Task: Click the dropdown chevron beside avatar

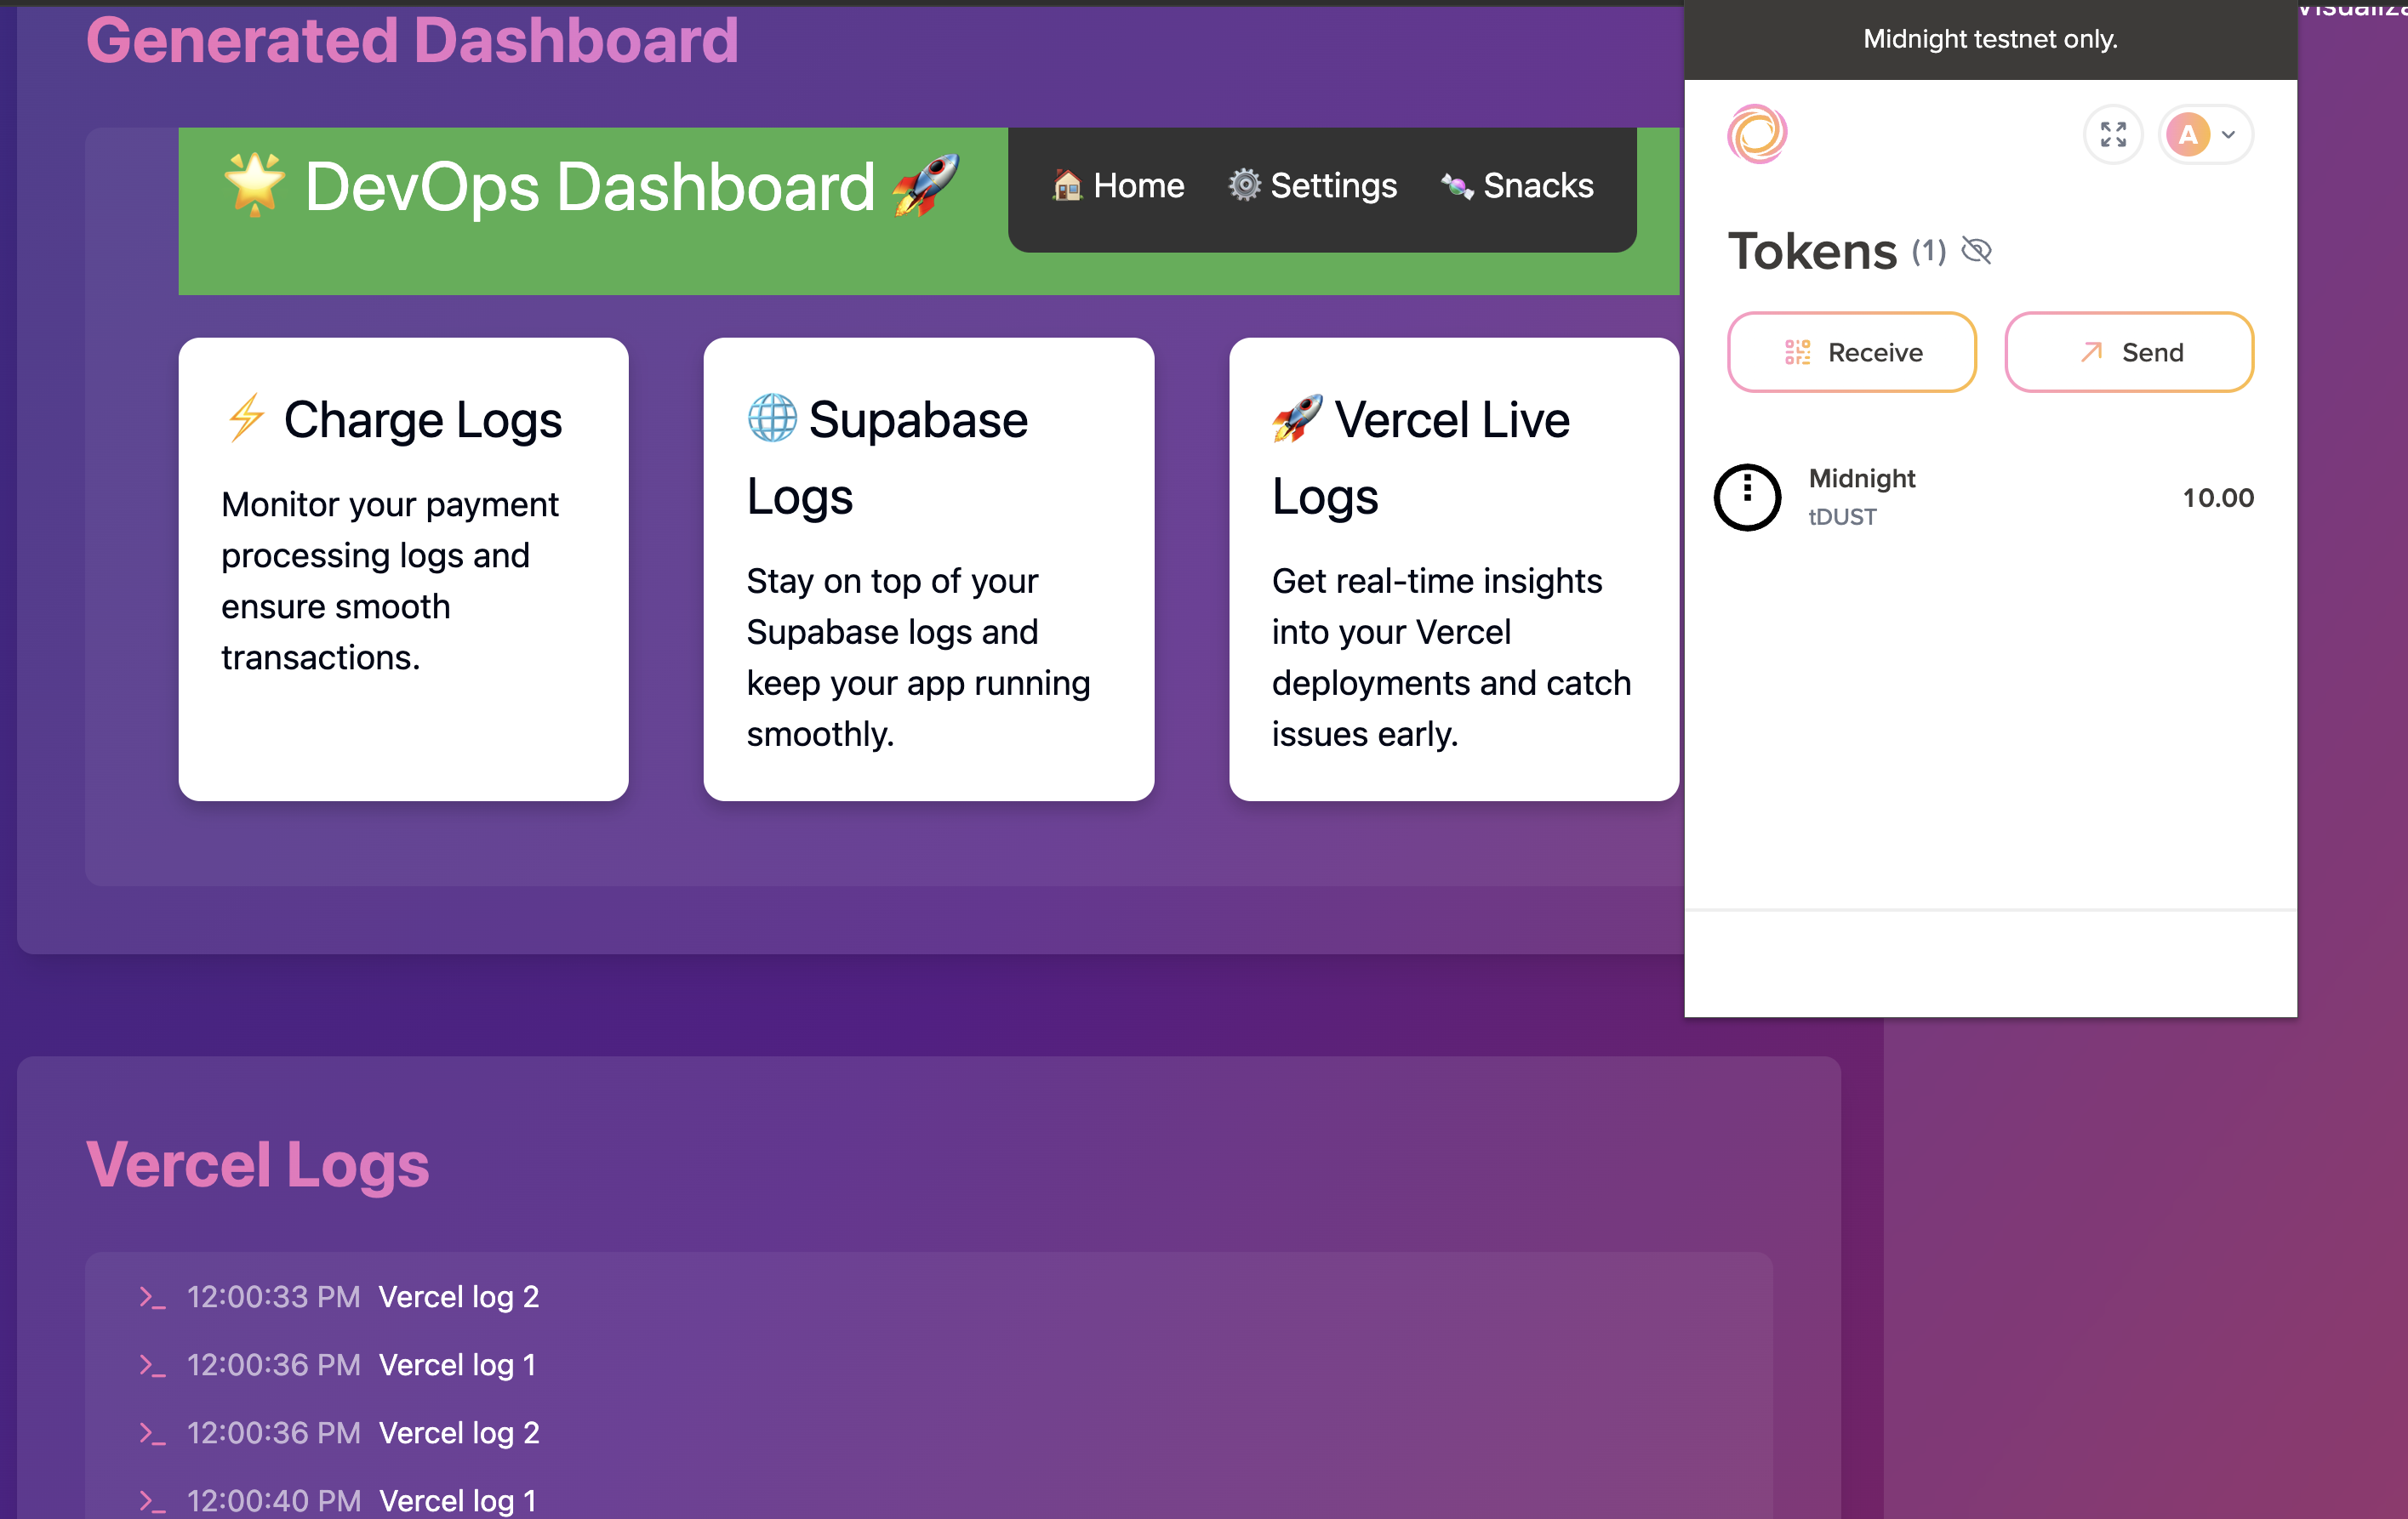Action: point(2228,135)
